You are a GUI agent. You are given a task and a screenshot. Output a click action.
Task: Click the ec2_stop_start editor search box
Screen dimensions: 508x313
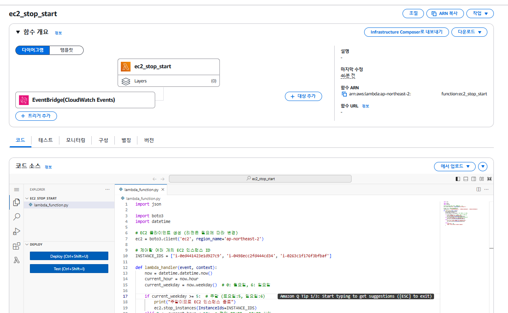tap(260, 179)
